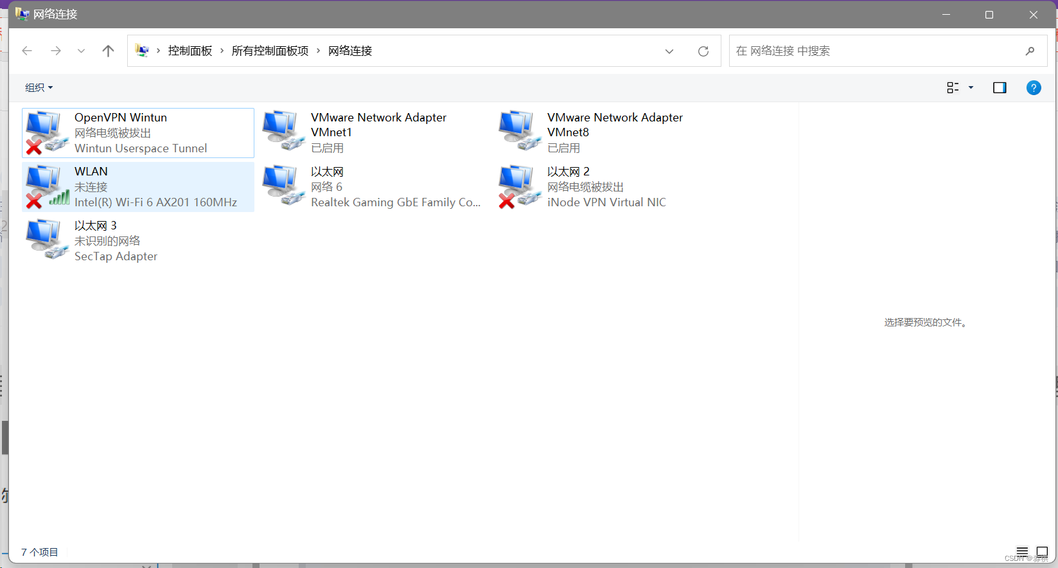1058x568 pixels.
Task: Refresh the 网络连接 folder view
Action: 703,51
